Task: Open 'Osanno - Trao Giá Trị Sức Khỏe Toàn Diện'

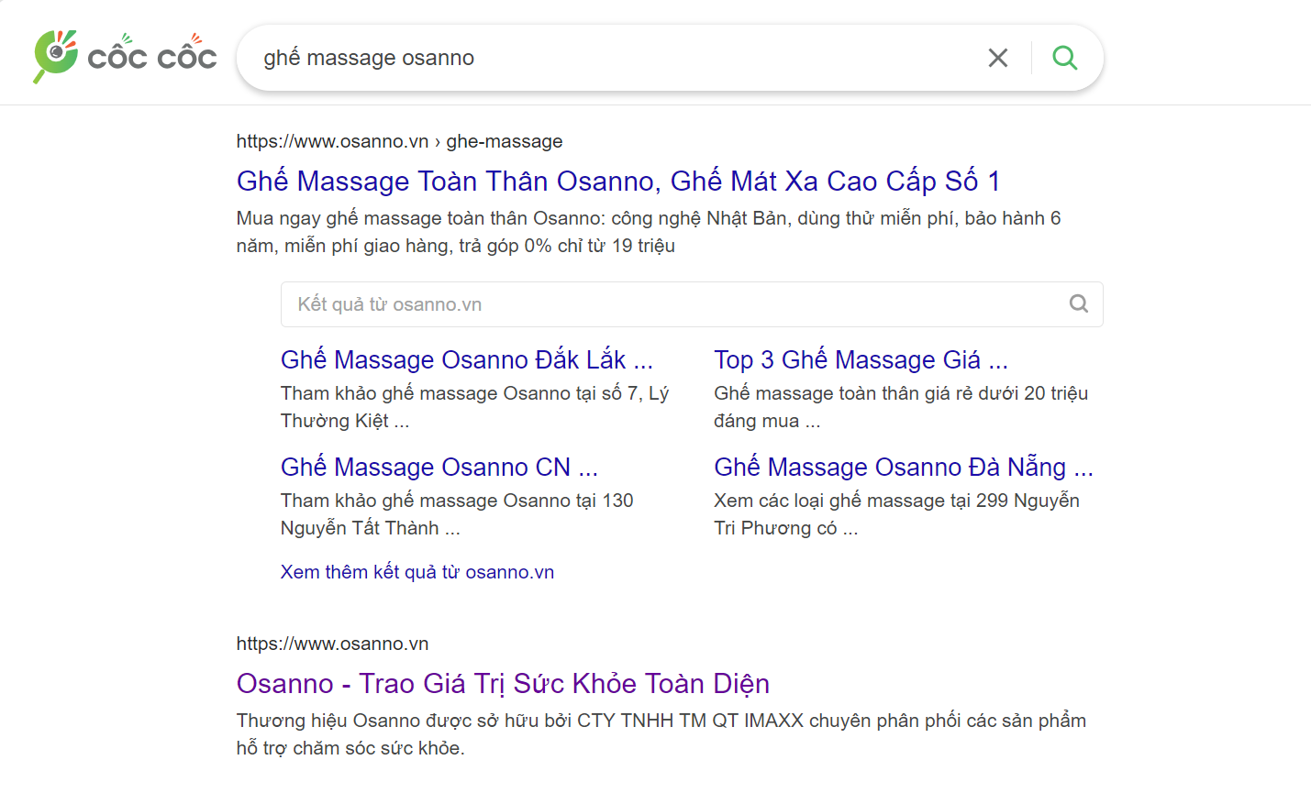Action: (502, 683)
